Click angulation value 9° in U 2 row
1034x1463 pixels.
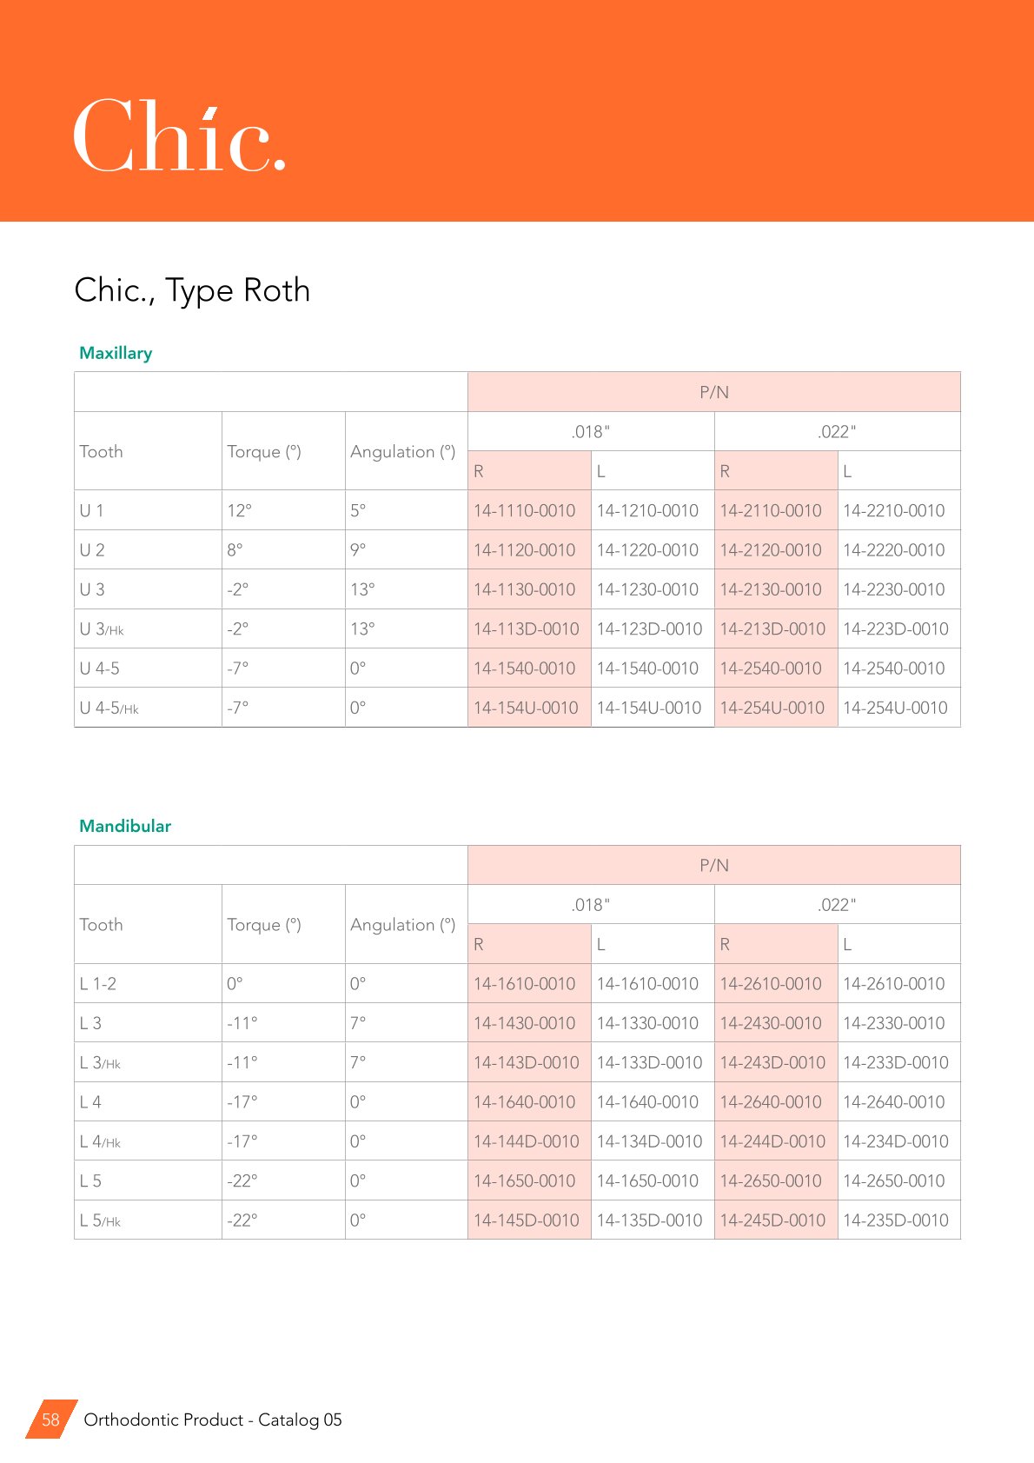[358, 550]
